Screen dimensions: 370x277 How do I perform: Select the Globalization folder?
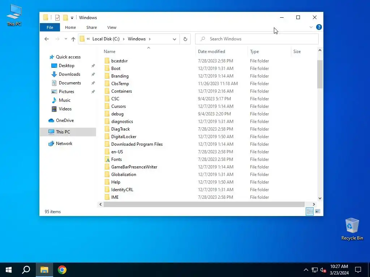124,174
